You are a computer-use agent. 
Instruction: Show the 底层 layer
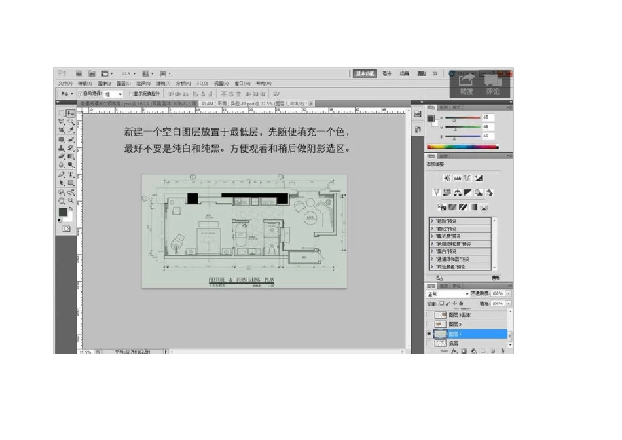pos(429,343)
